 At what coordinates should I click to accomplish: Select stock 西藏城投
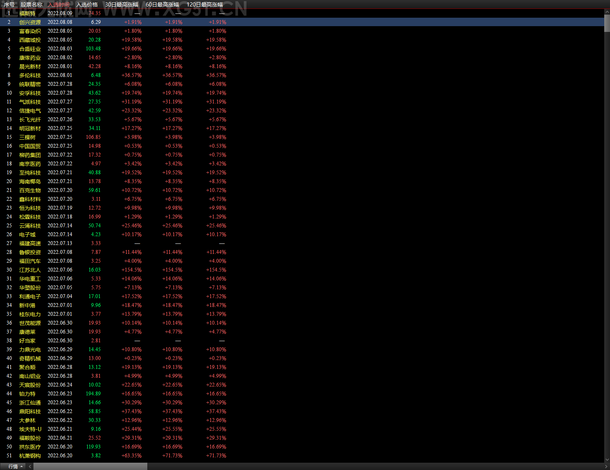click(30, 40)
